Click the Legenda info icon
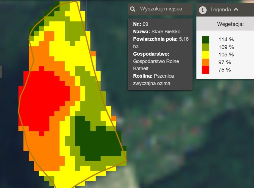The image size is (254, 188). tap(203, 10)
